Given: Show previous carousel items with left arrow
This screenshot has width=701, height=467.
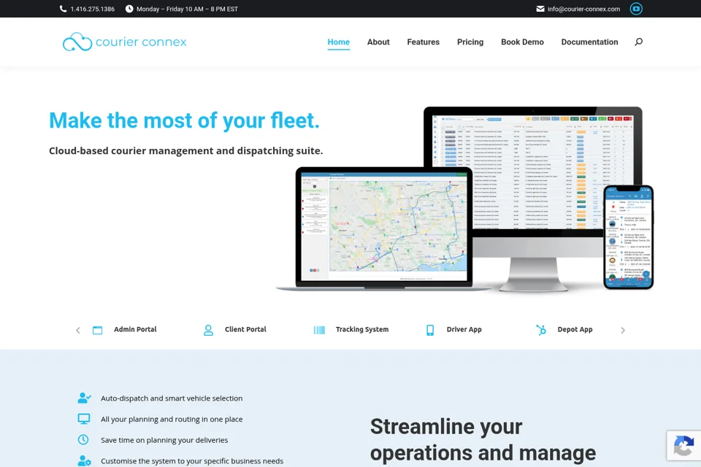Looking at the screenshot, I should pos(78,331).
